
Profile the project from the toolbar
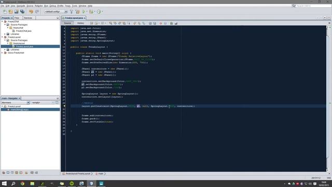(99, 11)
